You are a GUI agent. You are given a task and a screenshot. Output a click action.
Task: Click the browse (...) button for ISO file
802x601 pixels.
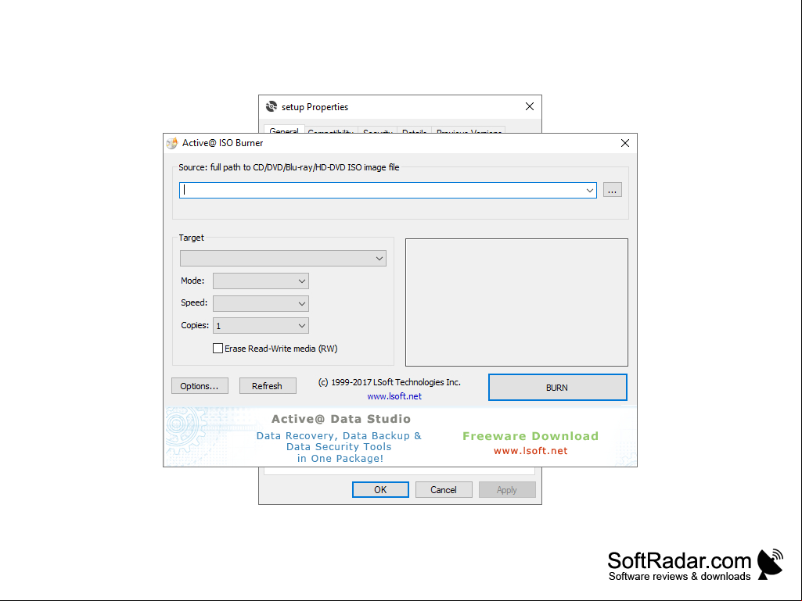click(x=612, y=190)
